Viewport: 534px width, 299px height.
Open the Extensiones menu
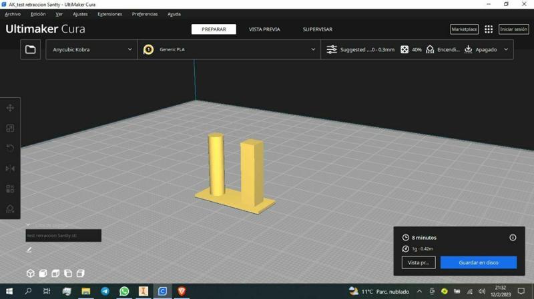pos(109,14)
